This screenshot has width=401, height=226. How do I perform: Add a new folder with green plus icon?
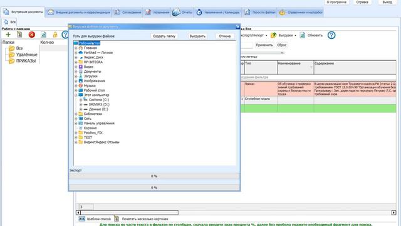tap(8, 35)
